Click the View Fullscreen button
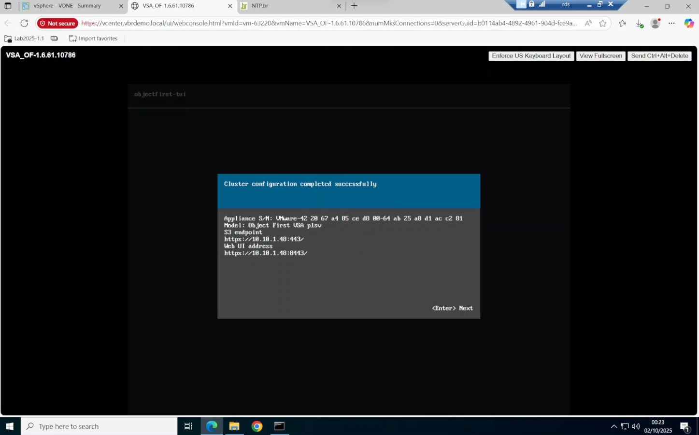Viewport: 699px width, 435px height. tap(600, 56)
